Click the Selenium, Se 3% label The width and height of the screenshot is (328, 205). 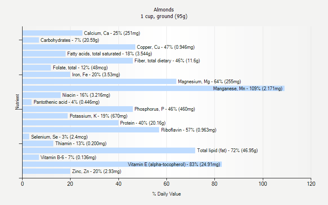tap(59, 137)
